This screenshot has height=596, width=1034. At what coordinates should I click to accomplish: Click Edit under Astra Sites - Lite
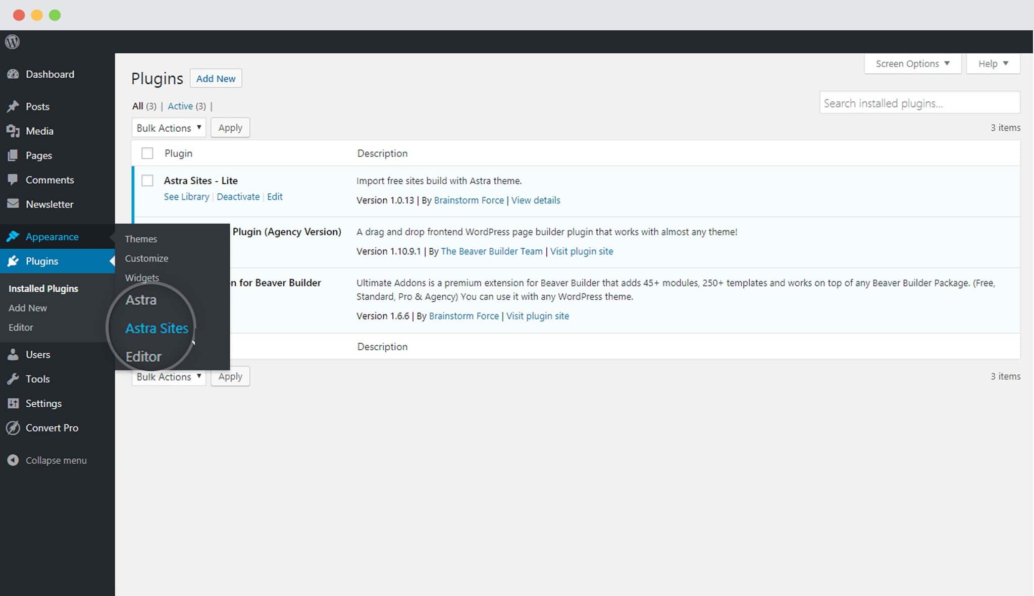pyautogui.click(x=275, y=197)
